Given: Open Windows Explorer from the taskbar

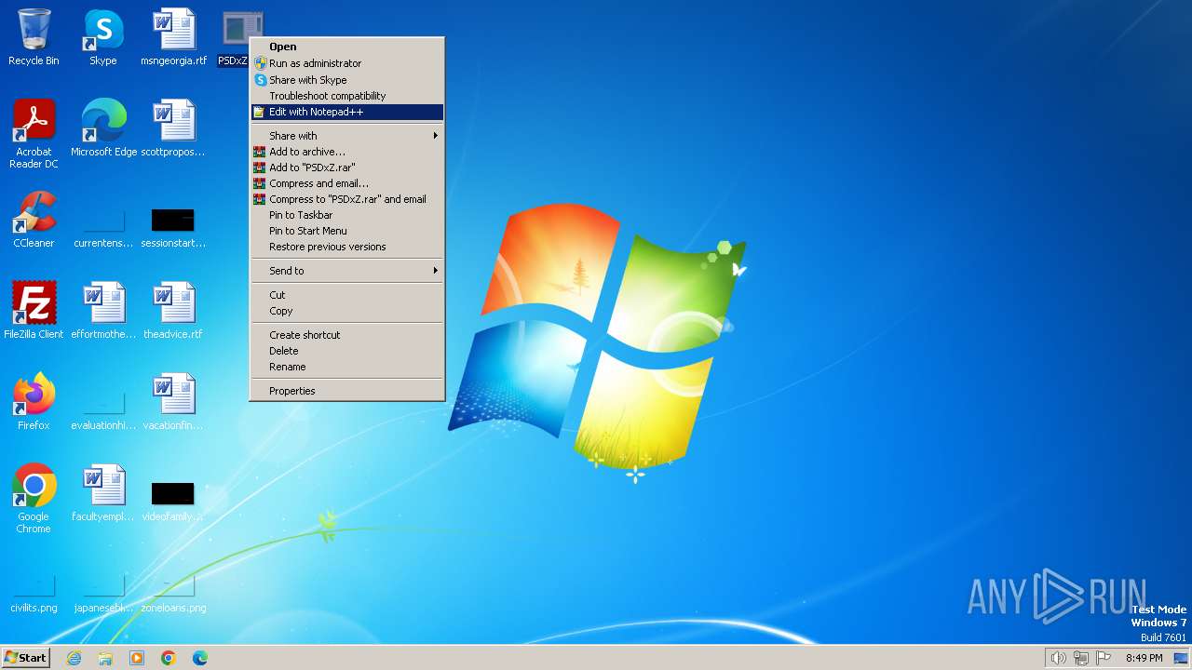Looking at the screenshot, I should click(105, 658).
